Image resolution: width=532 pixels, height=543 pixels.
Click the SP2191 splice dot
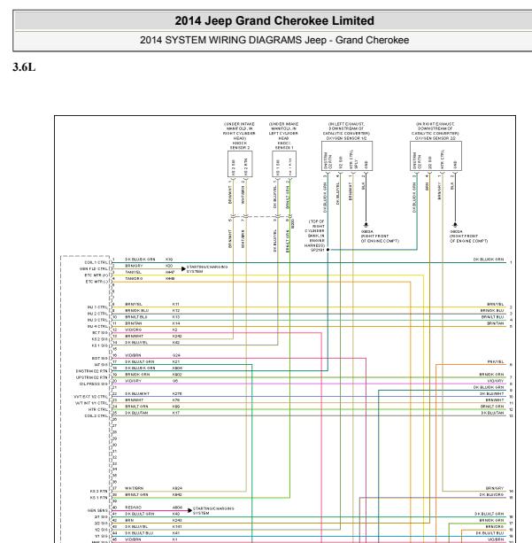tap(328, 250)
